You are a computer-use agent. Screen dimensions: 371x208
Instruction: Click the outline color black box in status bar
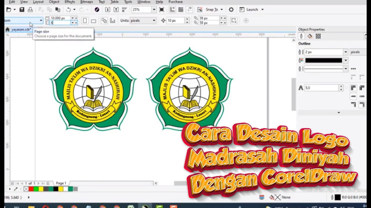(x=338, y=197)
